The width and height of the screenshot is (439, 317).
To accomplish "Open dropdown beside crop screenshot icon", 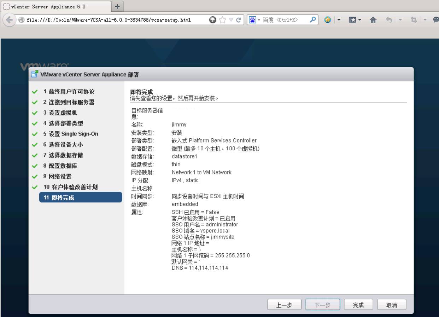I will click(x=425, y=20).
